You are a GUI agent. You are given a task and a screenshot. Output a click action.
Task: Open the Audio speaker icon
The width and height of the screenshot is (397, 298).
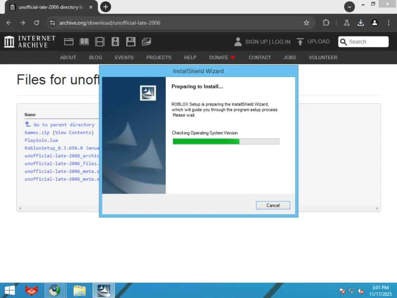click(115, 42)
